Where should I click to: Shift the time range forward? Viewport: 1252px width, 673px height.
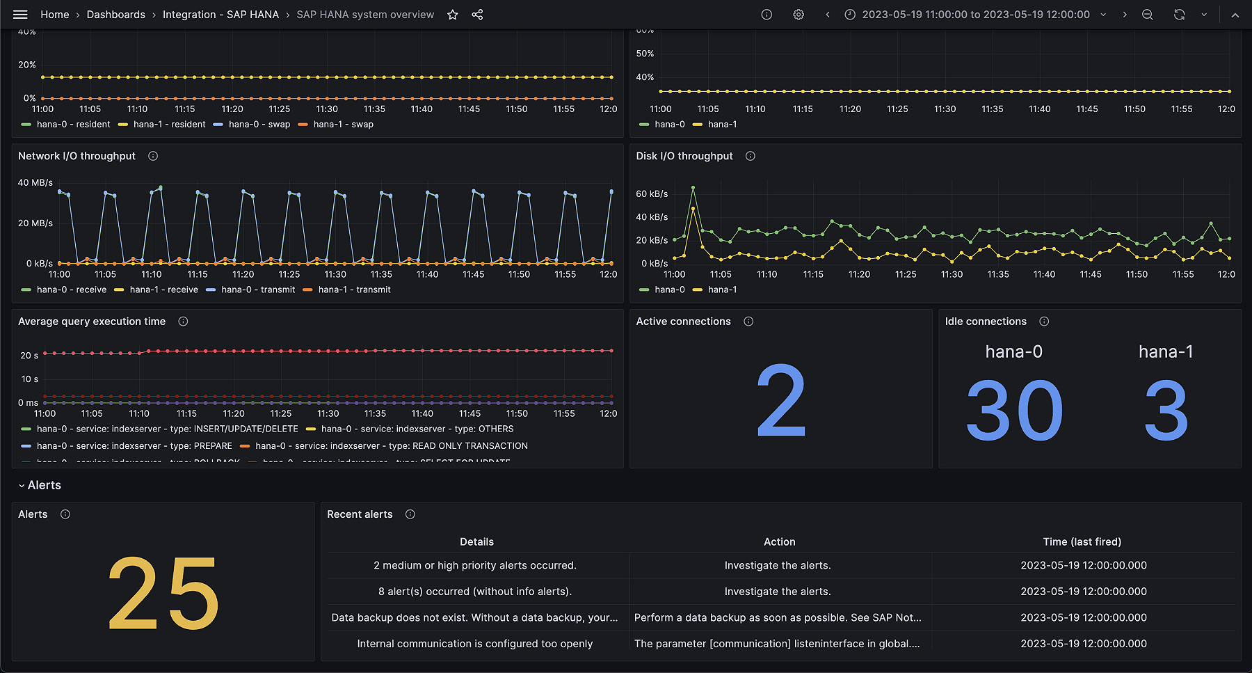[1125, 14]
